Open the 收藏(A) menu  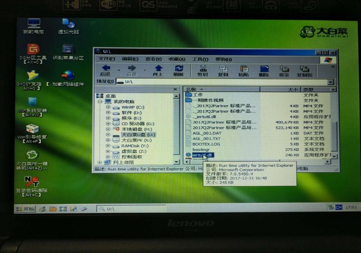[x=177, y=59]
